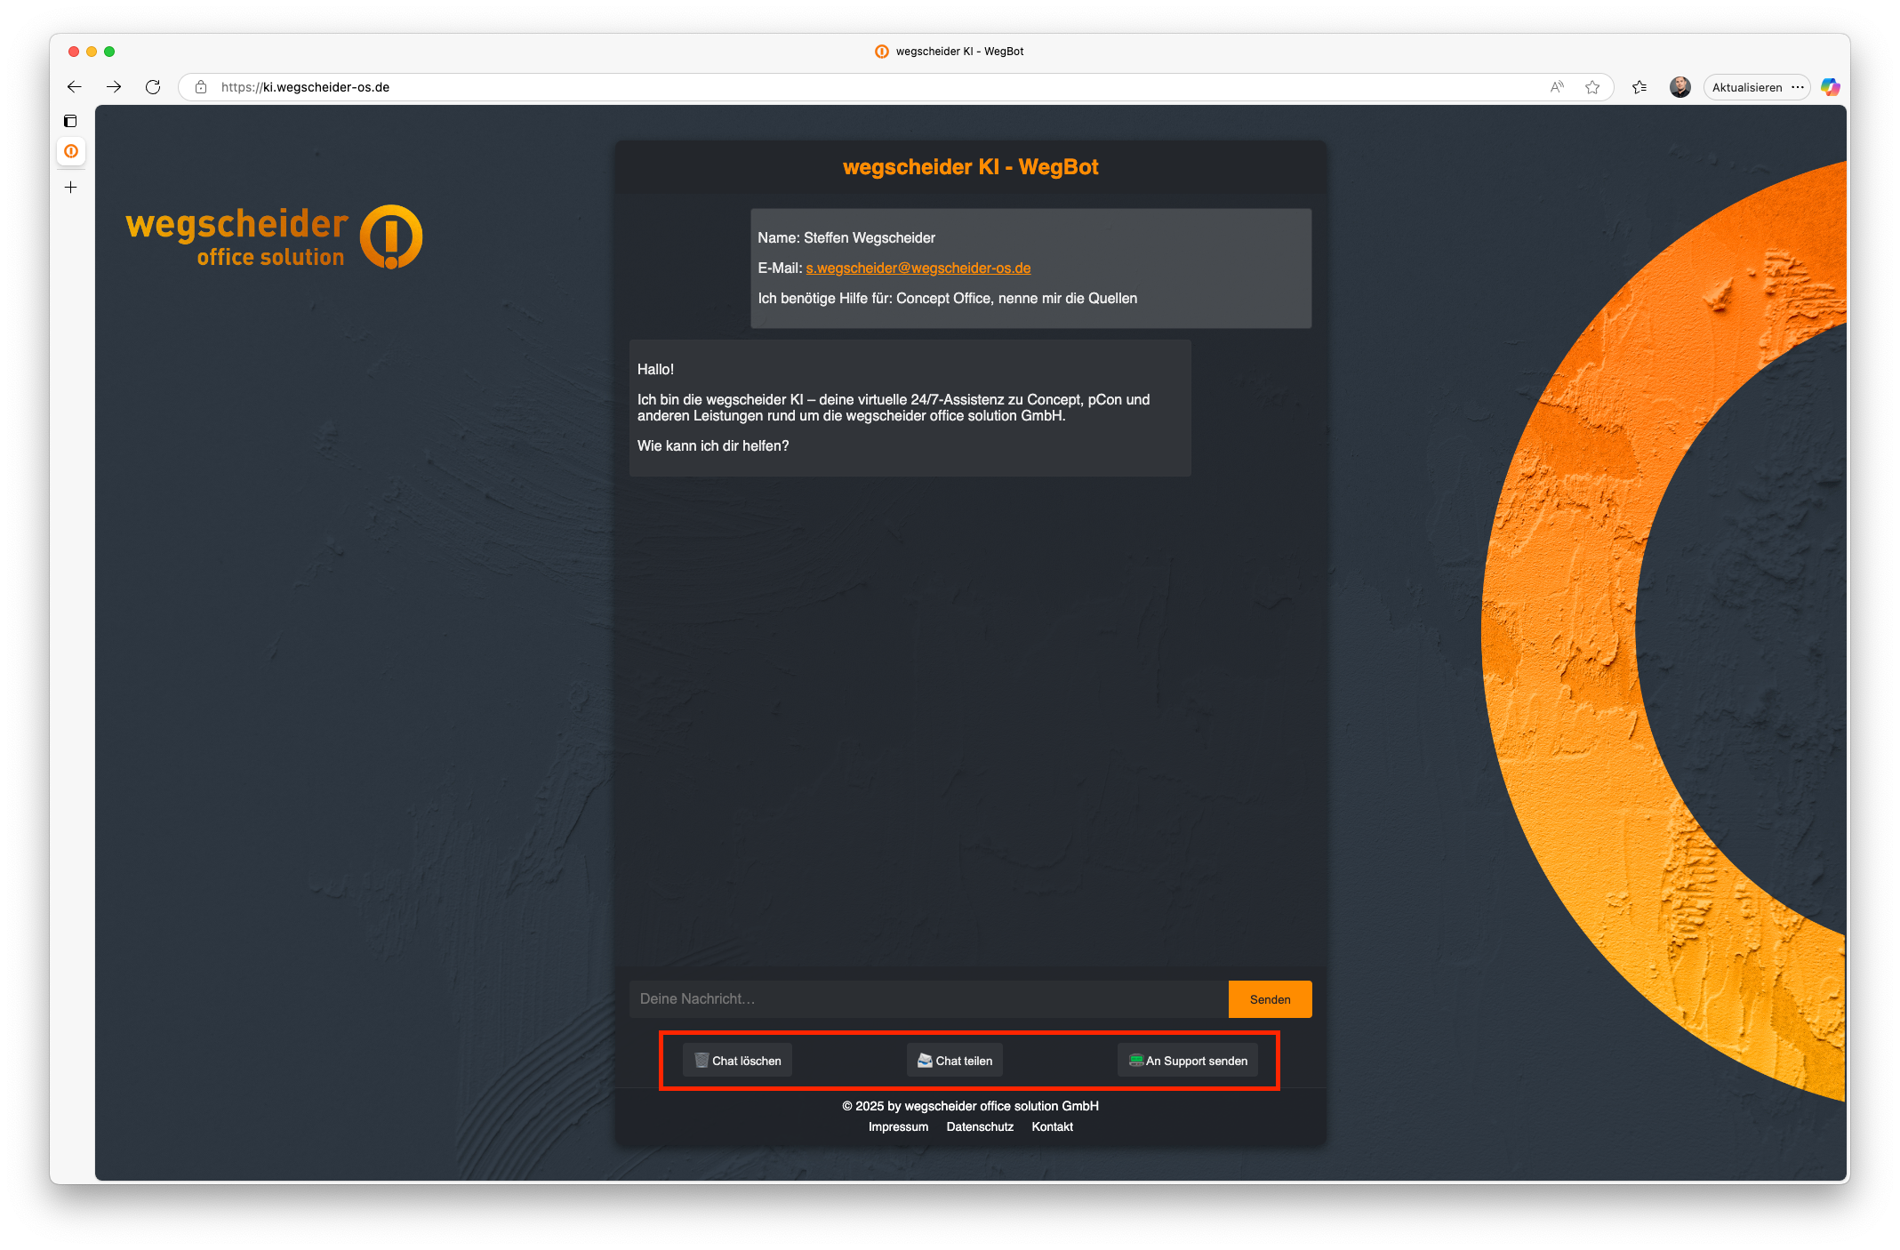
Task: Open the browser three-dots menu
Action: tap(1798, 87)
